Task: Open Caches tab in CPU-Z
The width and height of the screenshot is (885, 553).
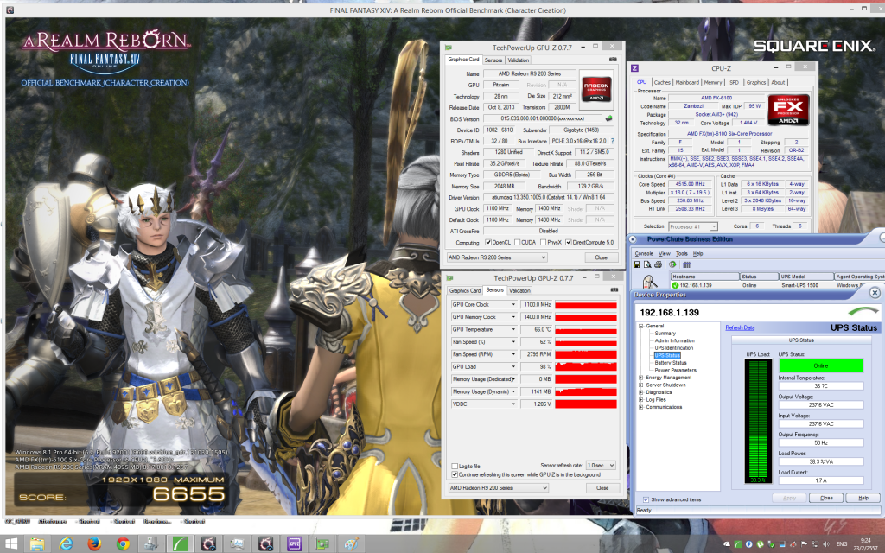Action: 662,82
